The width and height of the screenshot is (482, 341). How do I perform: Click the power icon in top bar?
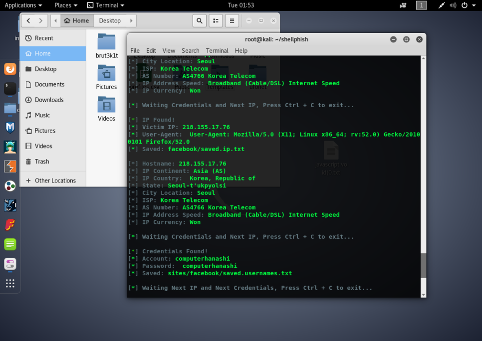pos(465,5)
